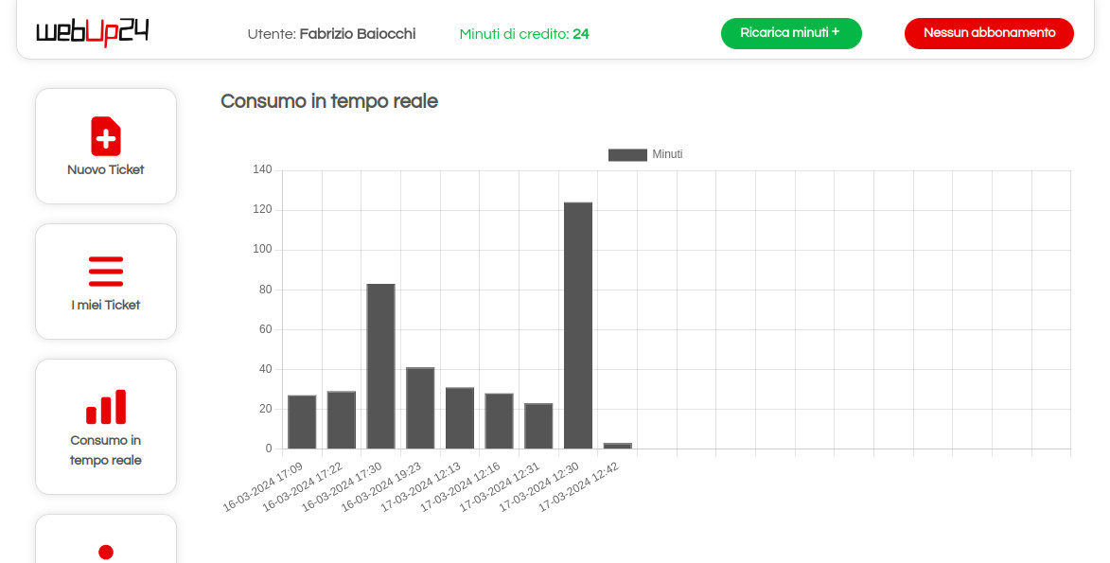
Task: Click the Consumo in tempo reale heading
Action: (x=329, y=101)
